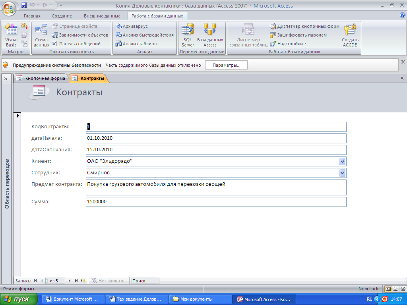Click the record selector arrow
Image resolution: width=407 pixels, height=305 pixels.
(17, 116)
